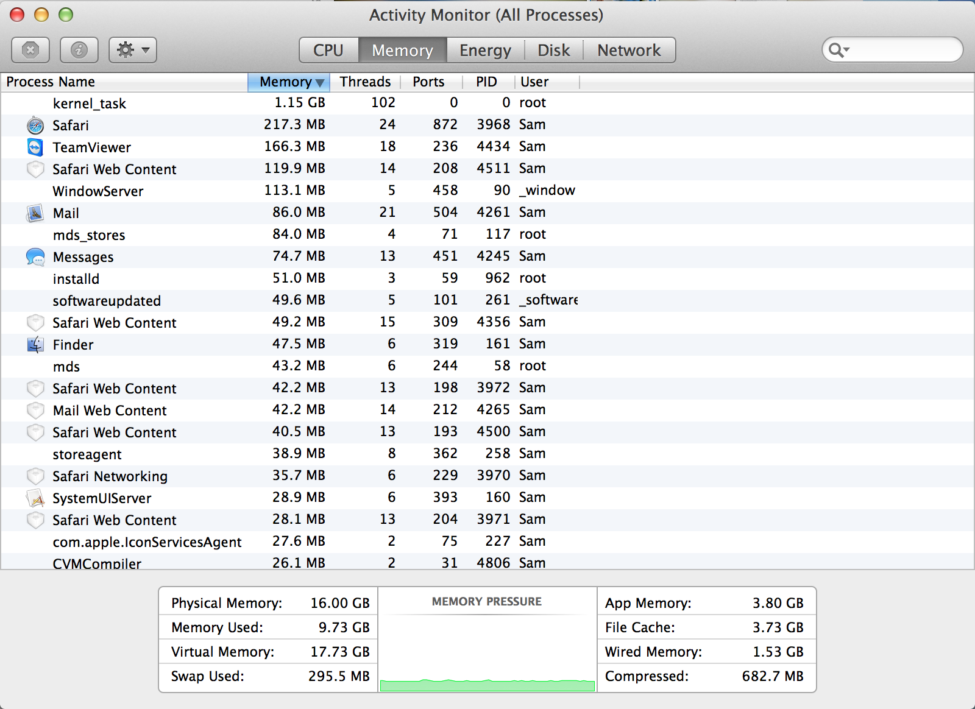Click the Mail stamp icon
Screen dimensions: 975x709
pos(35,213)
